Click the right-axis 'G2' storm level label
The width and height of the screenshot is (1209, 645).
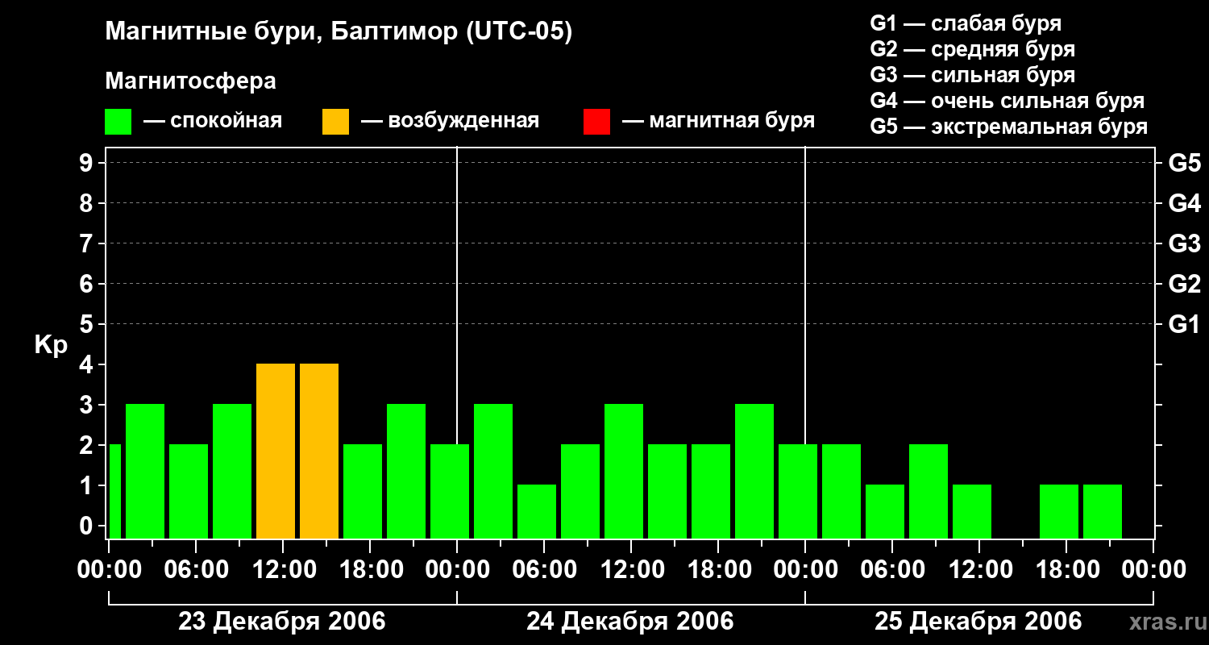1185,285
